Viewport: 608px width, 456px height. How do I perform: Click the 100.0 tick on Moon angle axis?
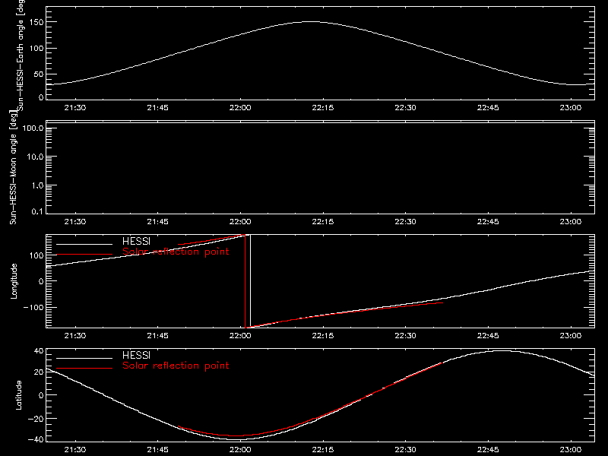coord(33,128)
